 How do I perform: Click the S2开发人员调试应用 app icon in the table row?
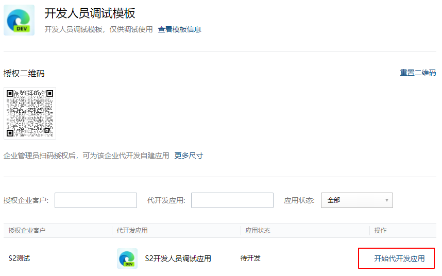127,258
